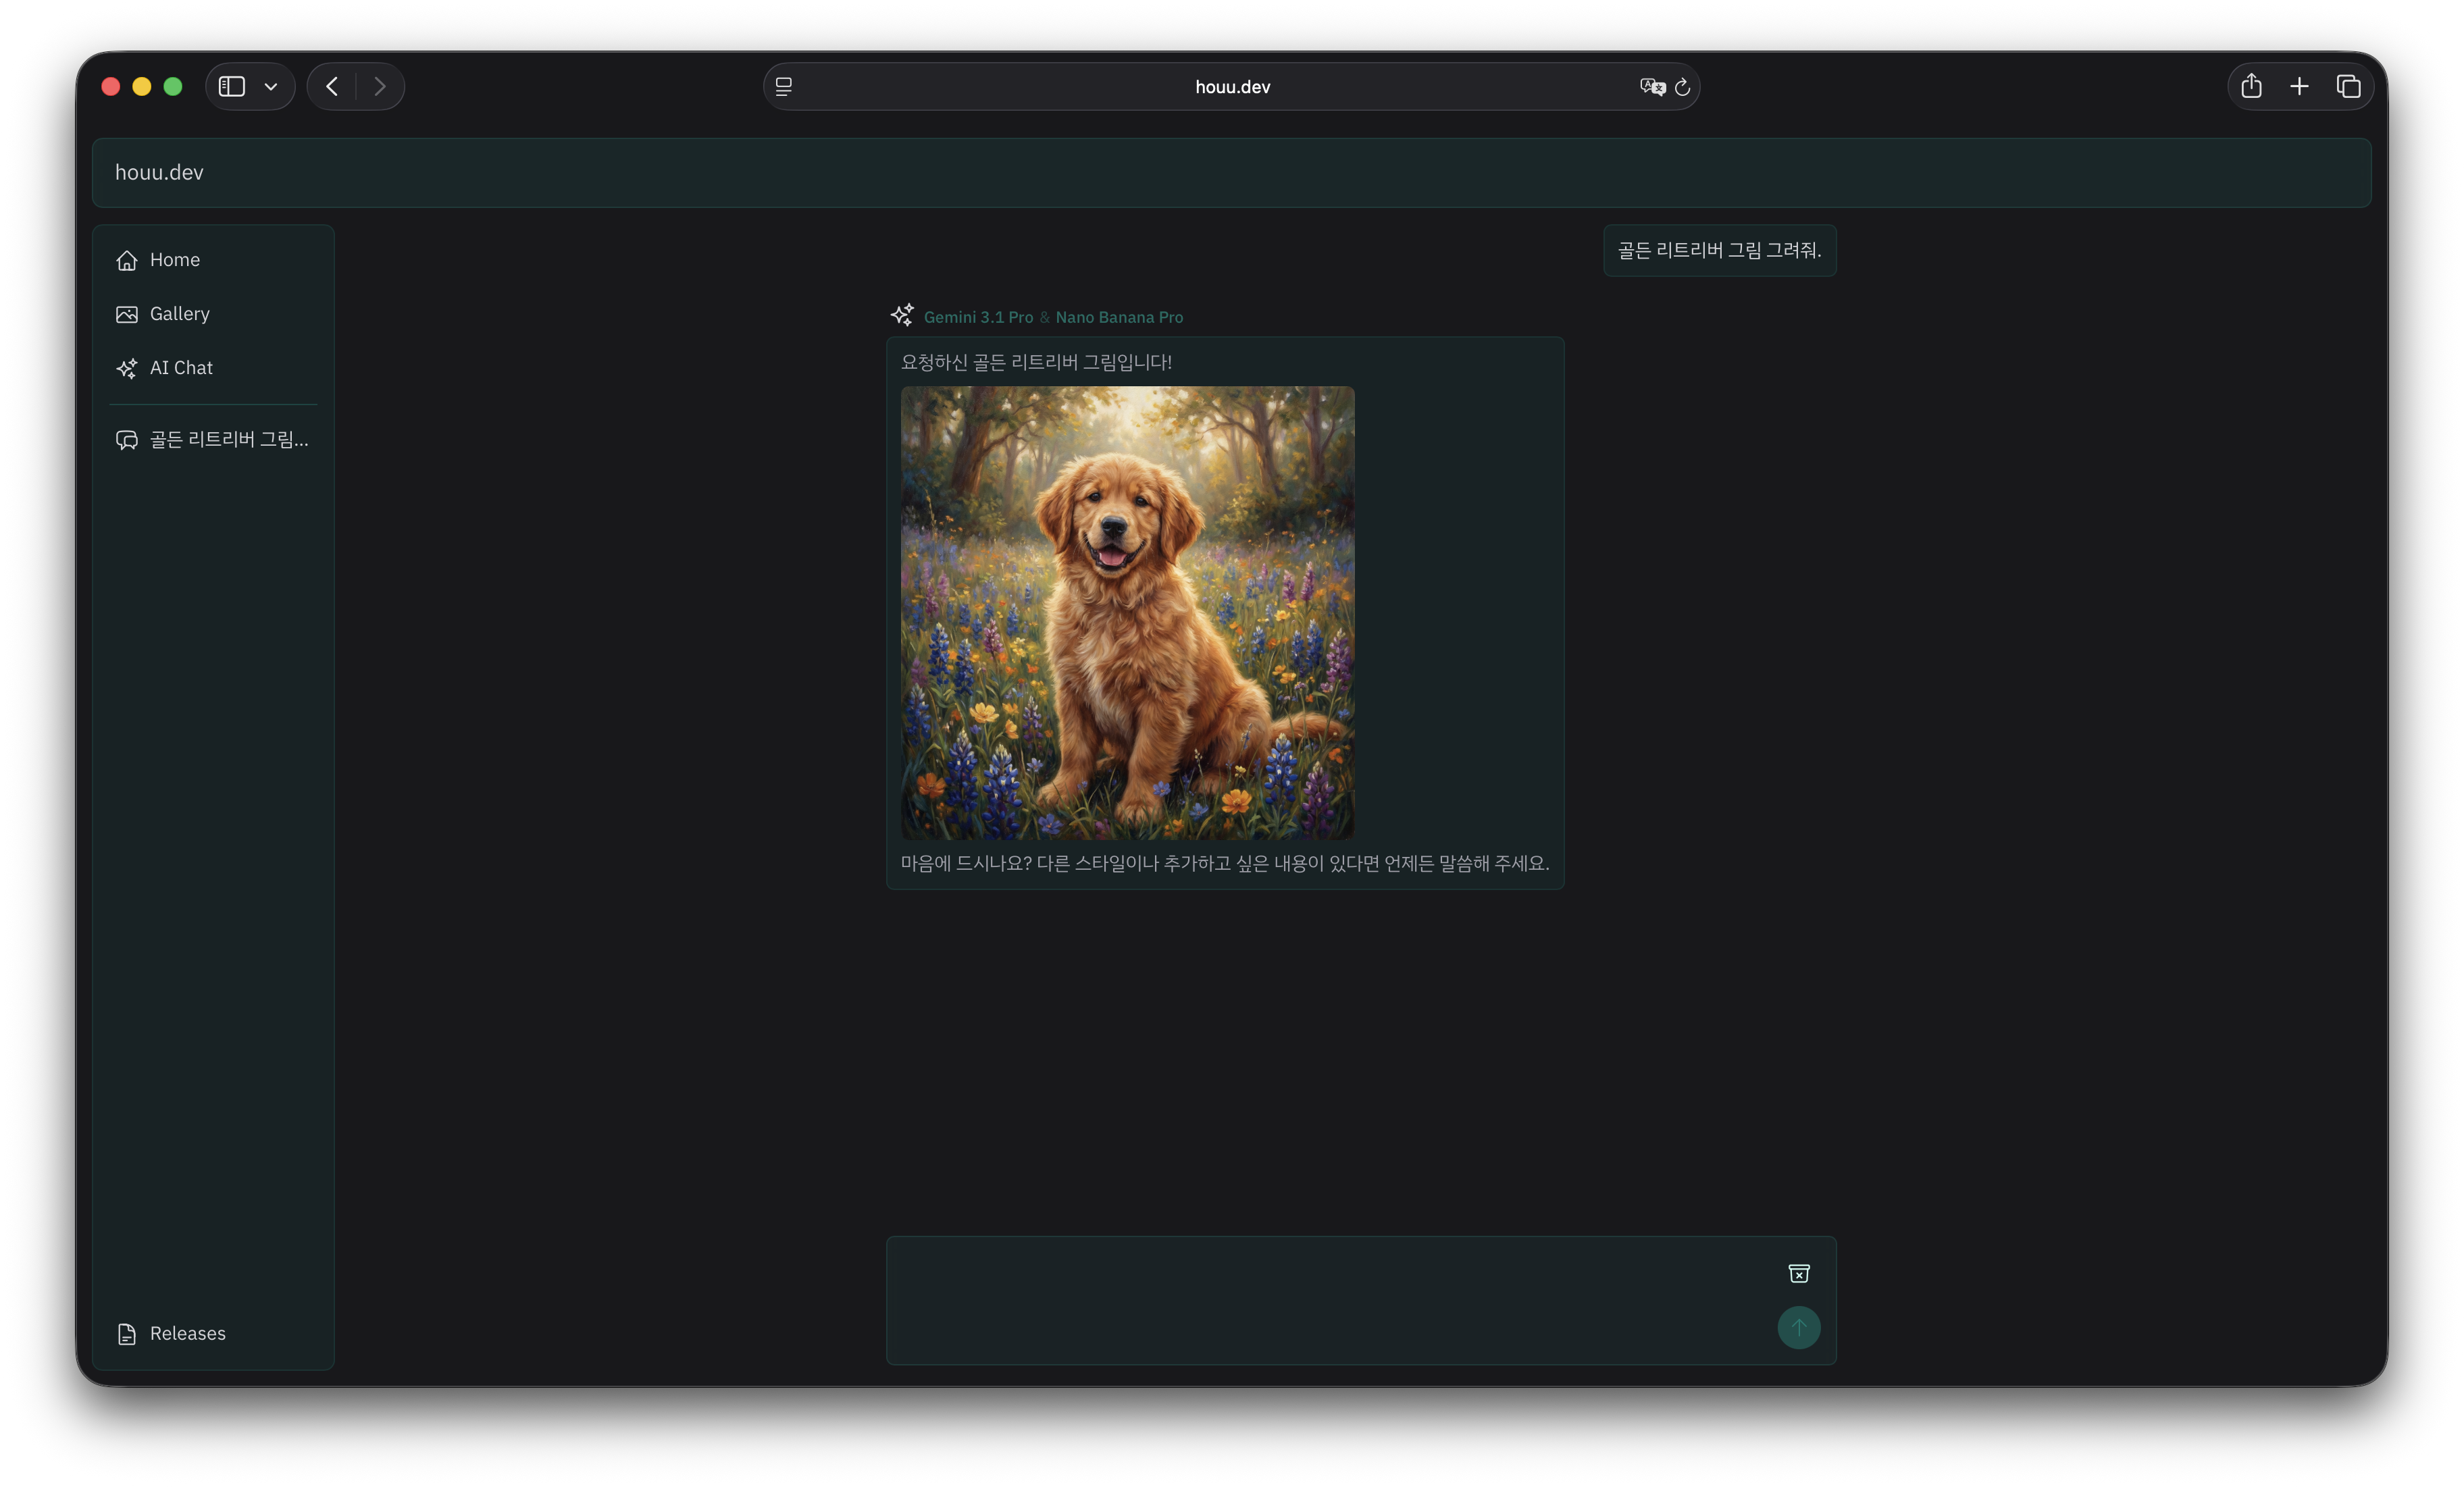
Task: Click the user message 골든 리트리버 그림 그려줘.
Action: (1720, 250)
